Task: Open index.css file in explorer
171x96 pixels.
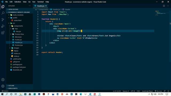Action: coord(17,53)
